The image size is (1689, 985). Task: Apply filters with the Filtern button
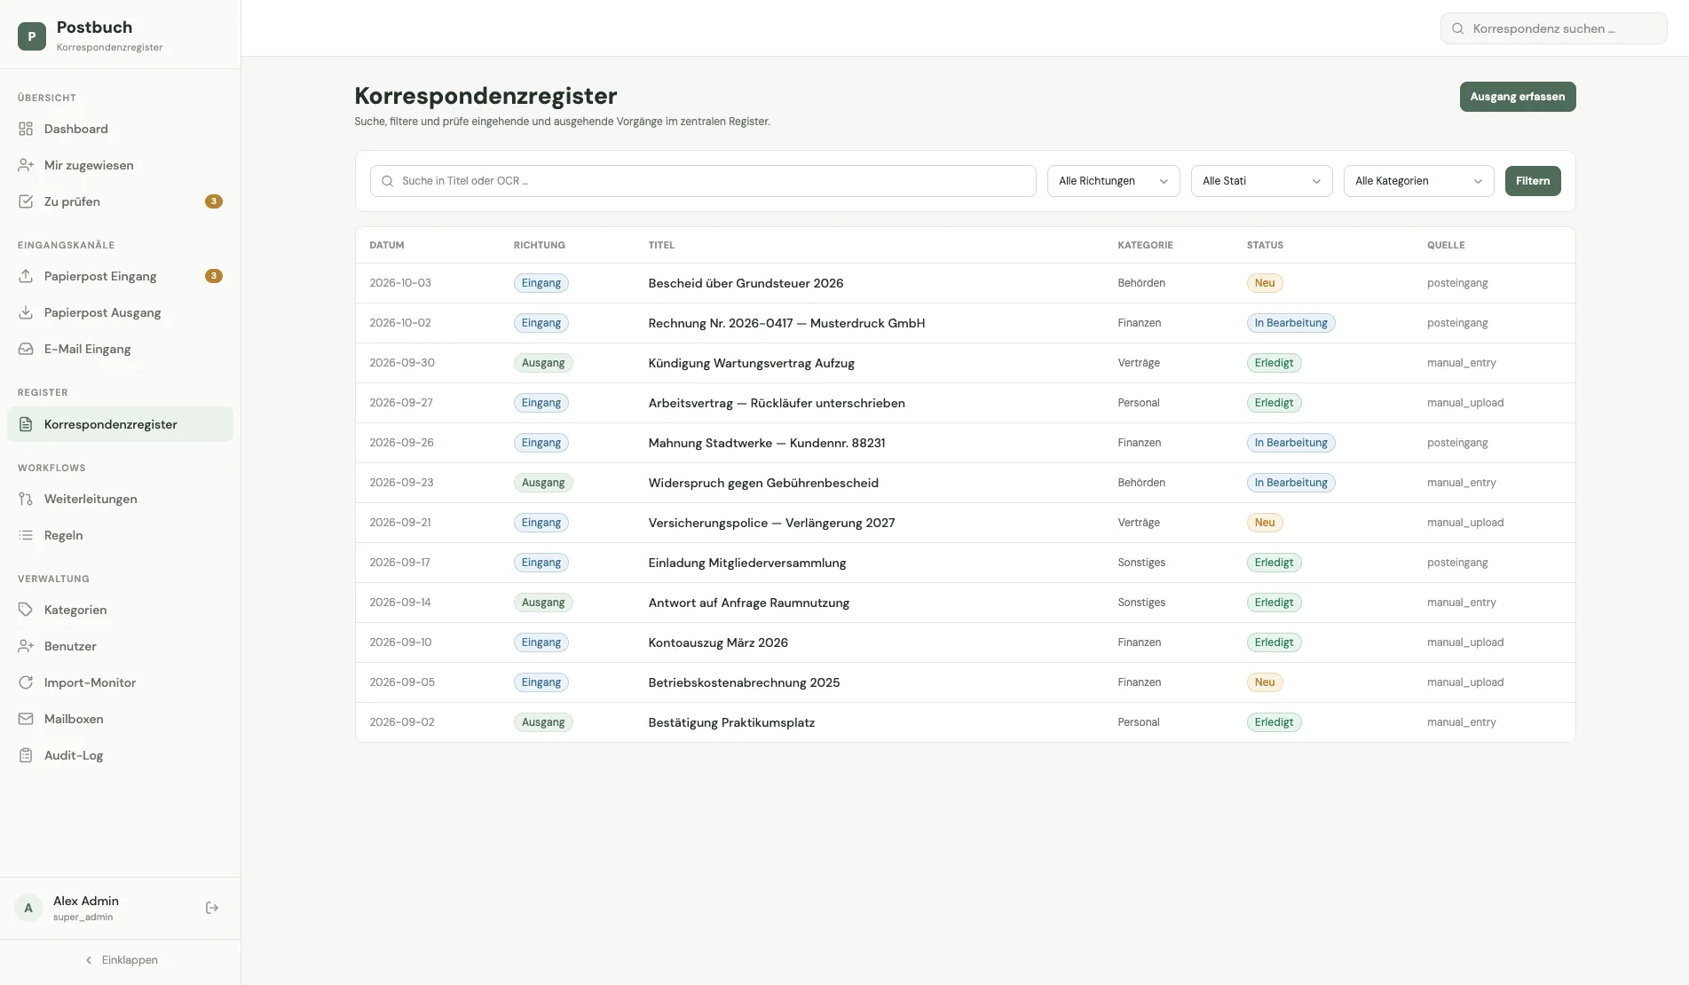coord(1532,181)
